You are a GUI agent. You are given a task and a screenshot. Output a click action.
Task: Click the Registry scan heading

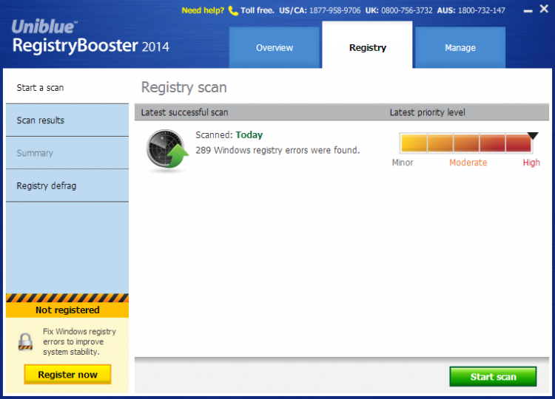point(184,88)
